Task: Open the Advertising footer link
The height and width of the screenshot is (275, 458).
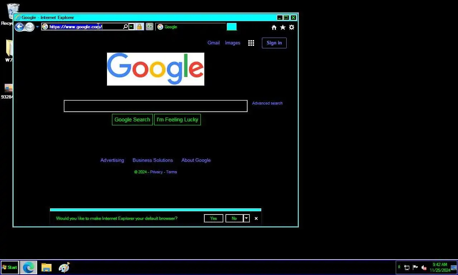Action: click(x=112, y=160)
